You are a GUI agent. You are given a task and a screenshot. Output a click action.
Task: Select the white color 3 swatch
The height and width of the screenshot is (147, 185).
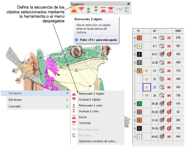(x=139, y=137)
